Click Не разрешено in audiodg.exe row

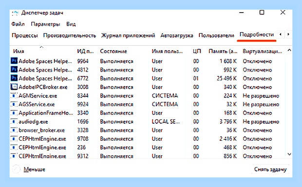261,122
